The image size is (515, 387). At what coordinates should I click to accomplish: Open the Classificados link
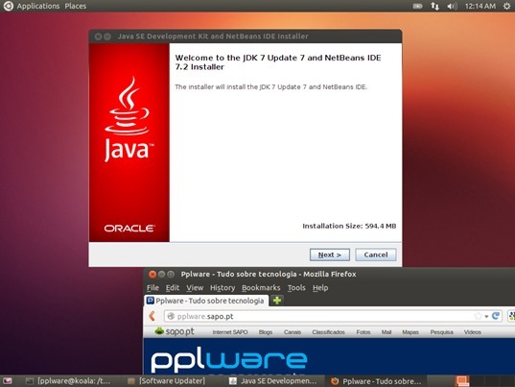[x=328, y=332]
